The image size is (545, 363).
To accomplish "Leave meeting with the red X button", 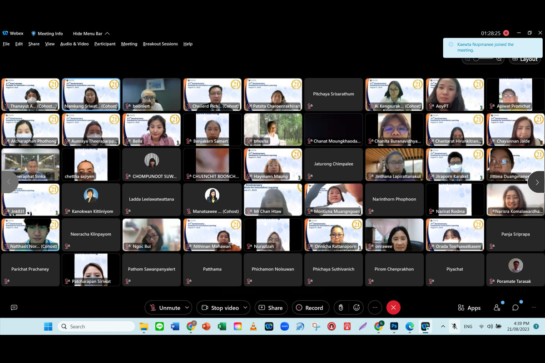I will point(393,308).
